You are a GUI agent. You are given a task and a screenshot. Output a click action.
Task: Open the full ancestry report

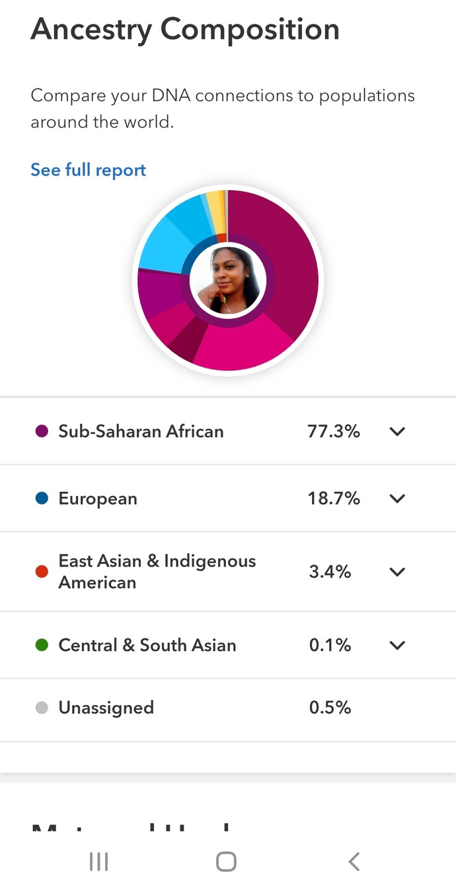pos(88,170)
